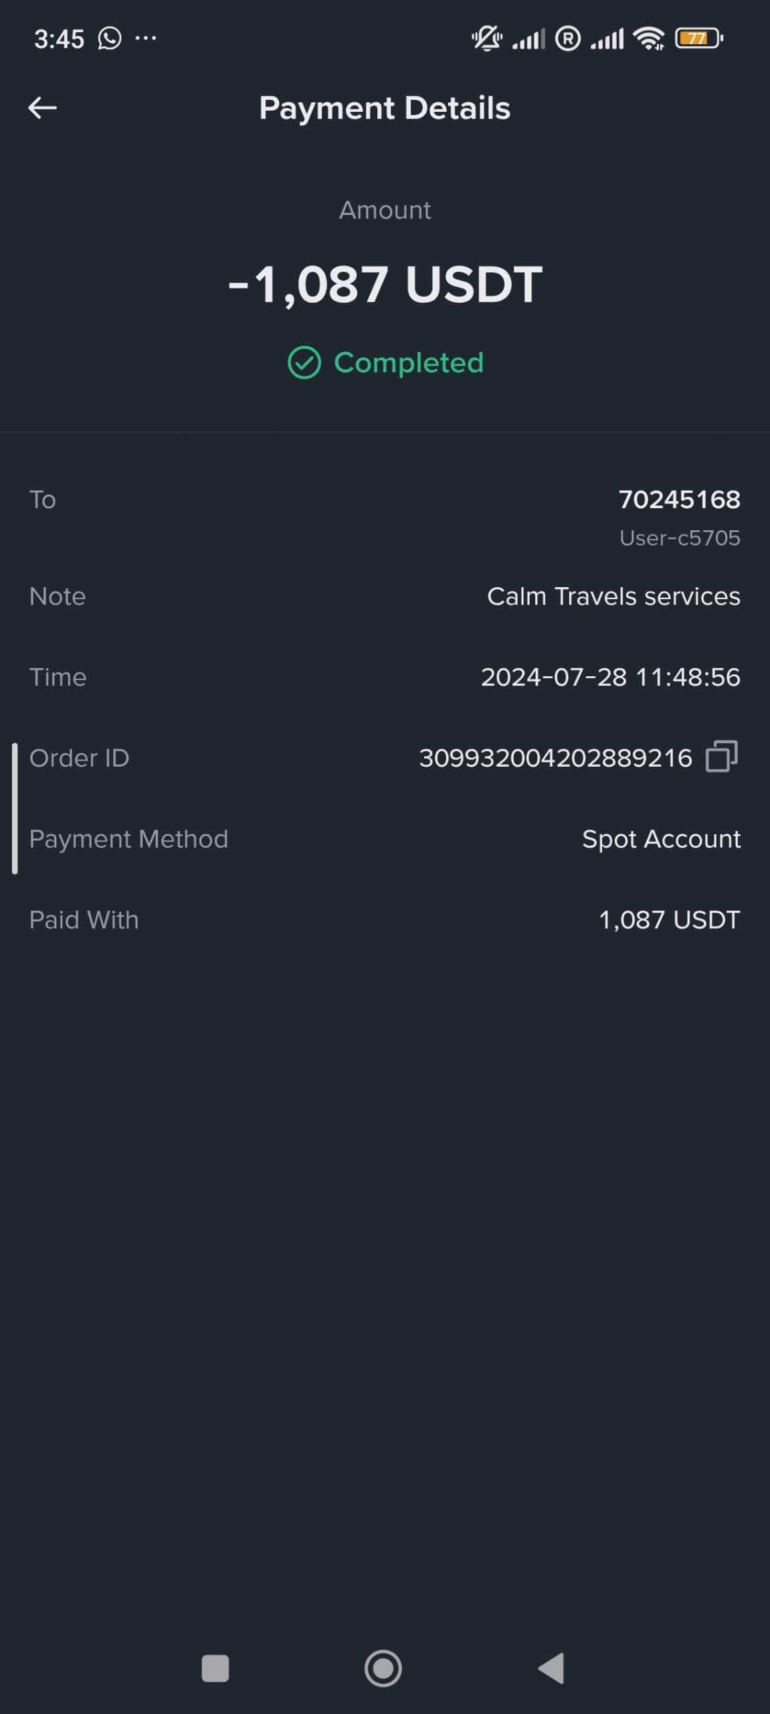Tap the muted bell status icon
Screen dimensions: 770x1714
pos(486,38)
